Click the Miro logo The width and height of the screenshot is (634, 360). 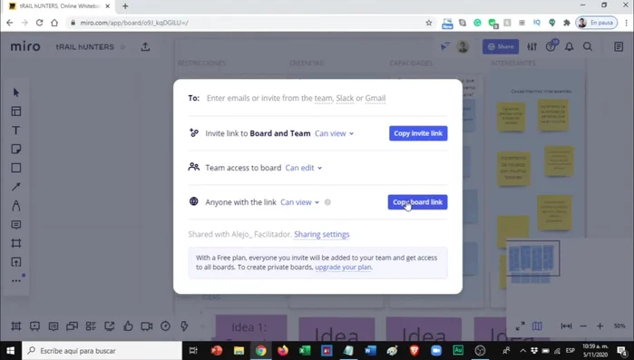25,47
